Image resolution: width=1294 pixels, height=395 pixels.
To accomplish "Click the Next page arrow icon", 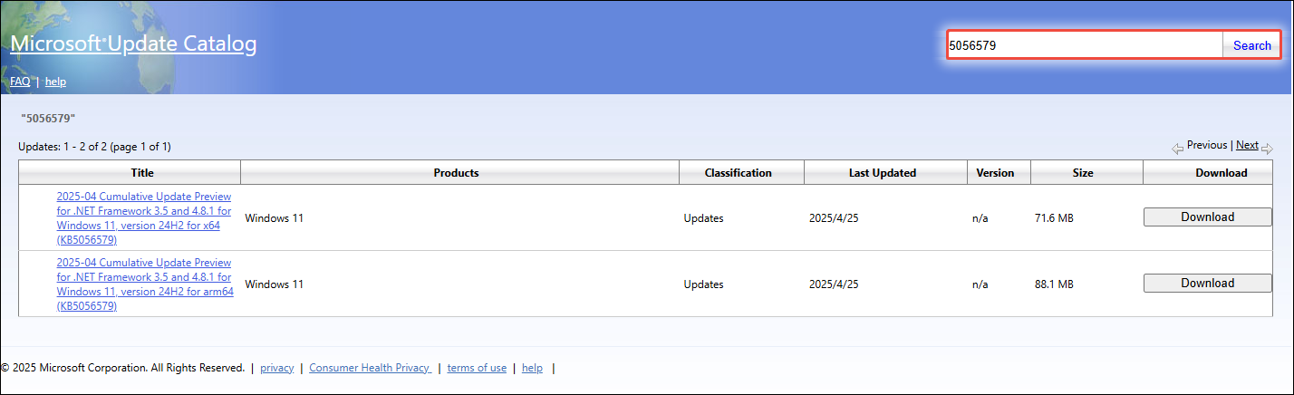I will tap(1267, 148).
